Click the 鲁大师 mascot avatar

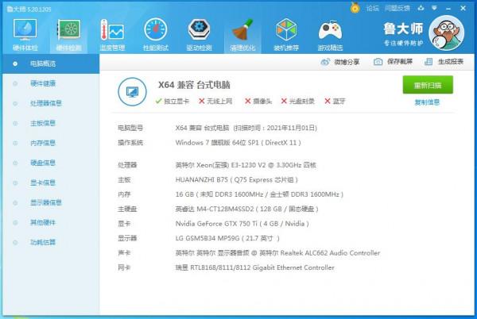(x=446, y=33)
